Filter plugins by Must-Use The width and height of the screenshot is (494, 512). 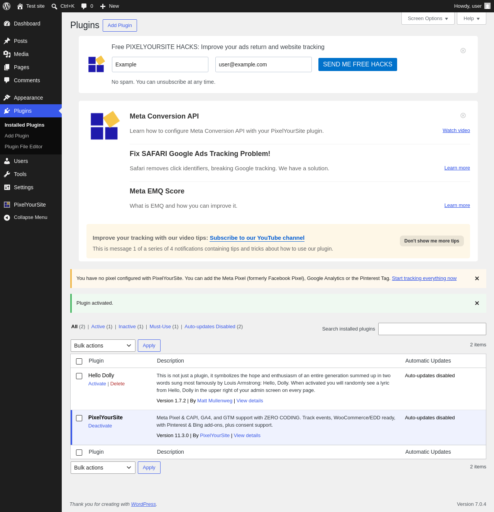(160, 327)
